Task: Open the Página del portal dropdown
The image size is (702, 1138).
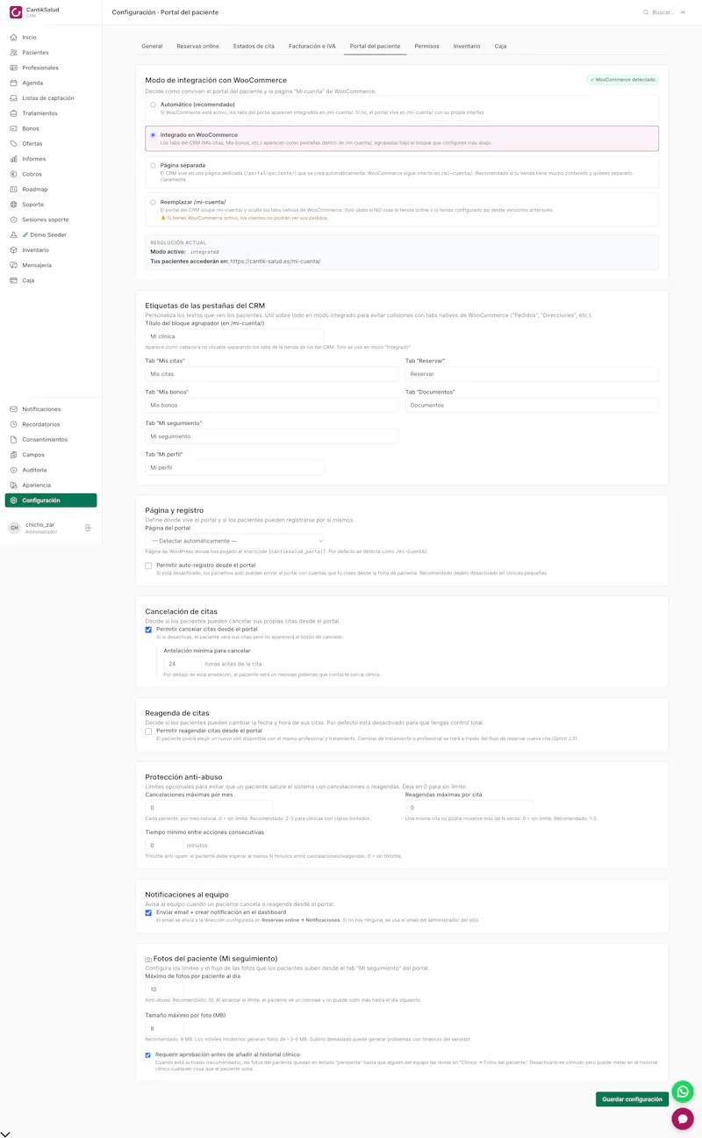Action: [x=235, y=541]
